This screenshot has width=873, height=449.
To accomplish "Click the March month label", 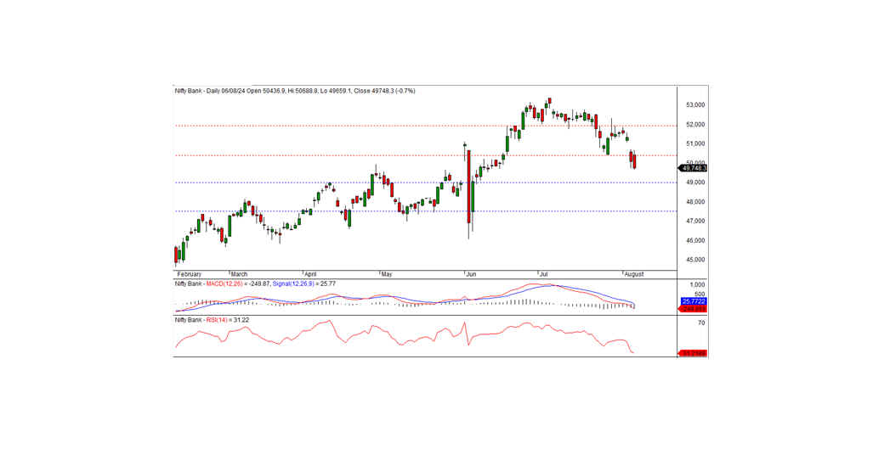I will click(239, 274).
